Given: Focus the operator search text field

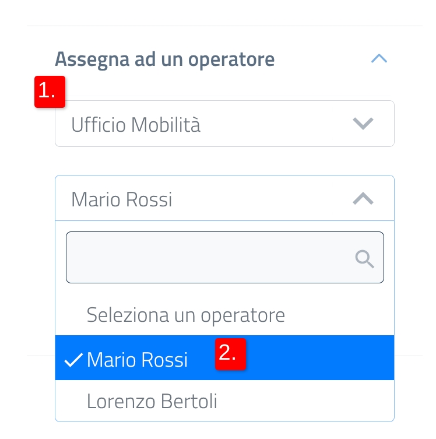Looking at the screenshot, I should (x=210, y=258).
